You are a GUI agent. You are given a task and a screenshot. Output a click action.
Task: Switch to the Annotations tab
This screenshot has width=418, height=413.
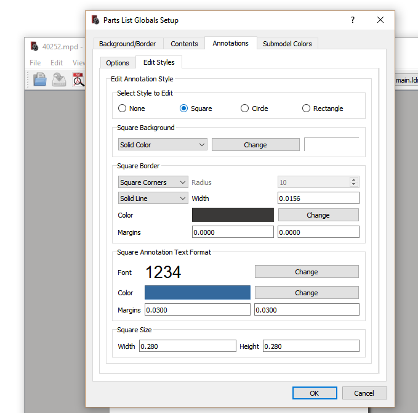[231, 43]
